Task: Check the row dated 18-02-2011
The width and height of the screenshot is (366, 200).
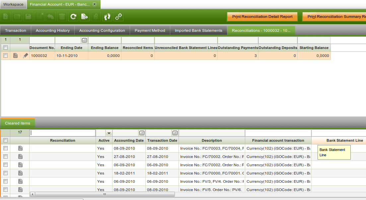Action: (x=5, y=173)
